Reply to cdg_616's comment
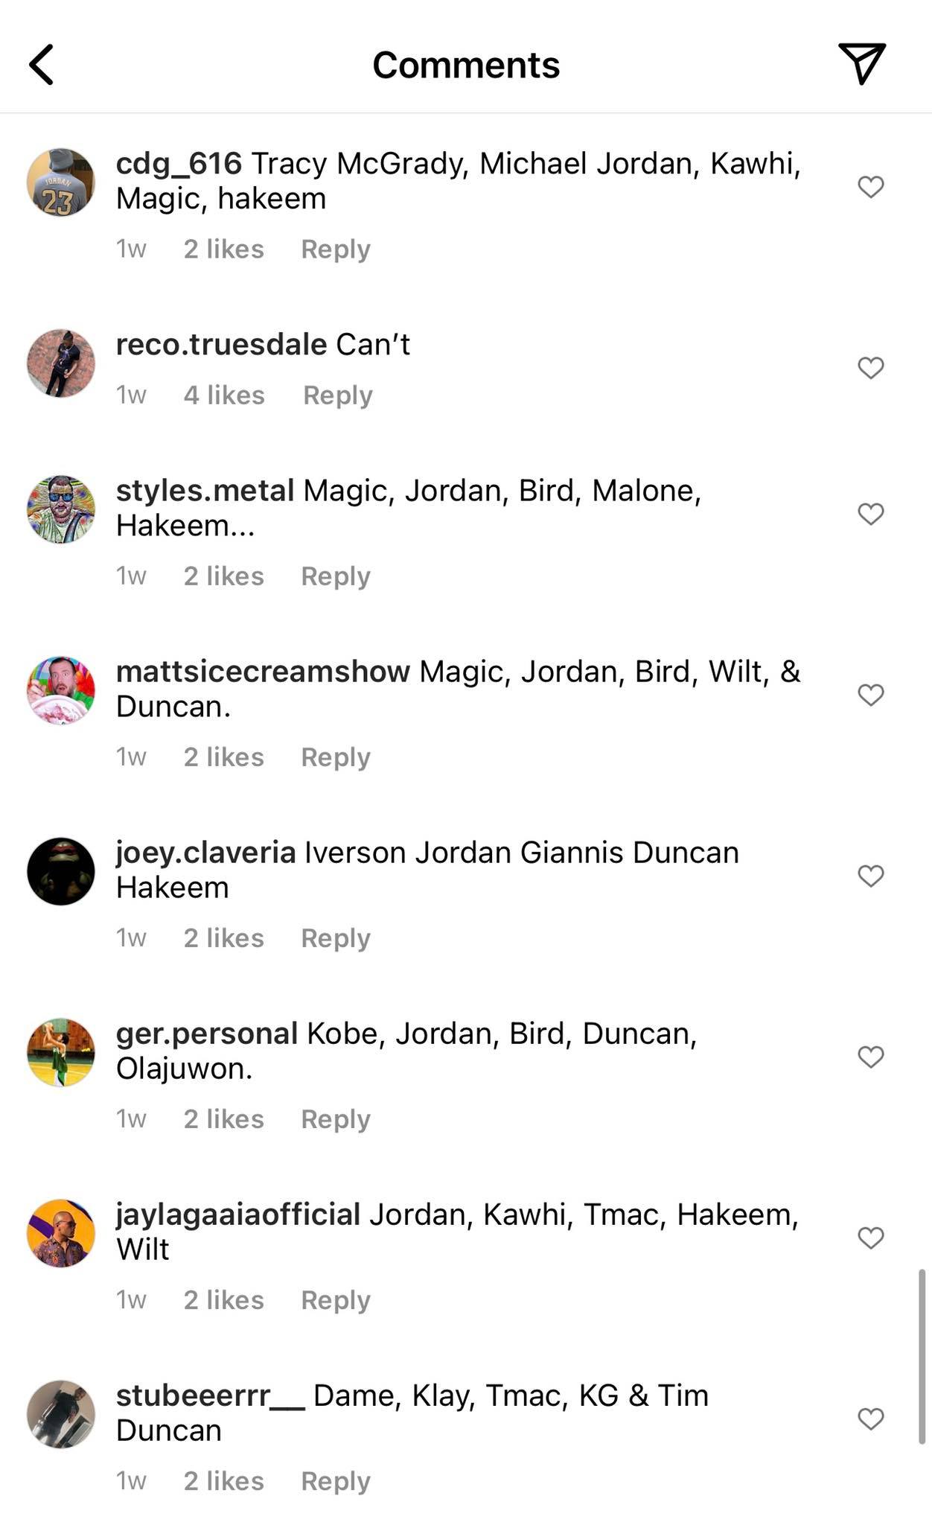 click(x=335, y=249)
